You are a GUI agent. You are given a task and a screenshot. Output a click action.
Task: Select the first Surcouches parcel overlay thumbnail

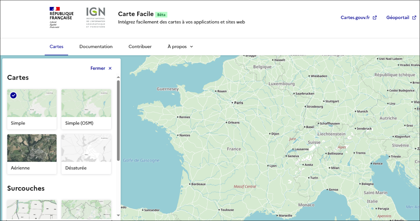point(32,210)
